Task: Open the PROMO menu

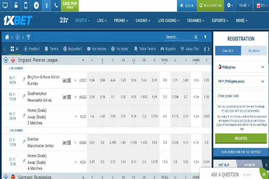Action: click(x=121, y=21)
